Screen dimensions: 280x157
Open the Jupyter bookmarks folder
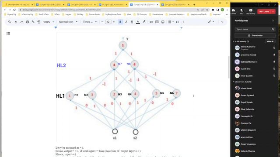(67, 14)
